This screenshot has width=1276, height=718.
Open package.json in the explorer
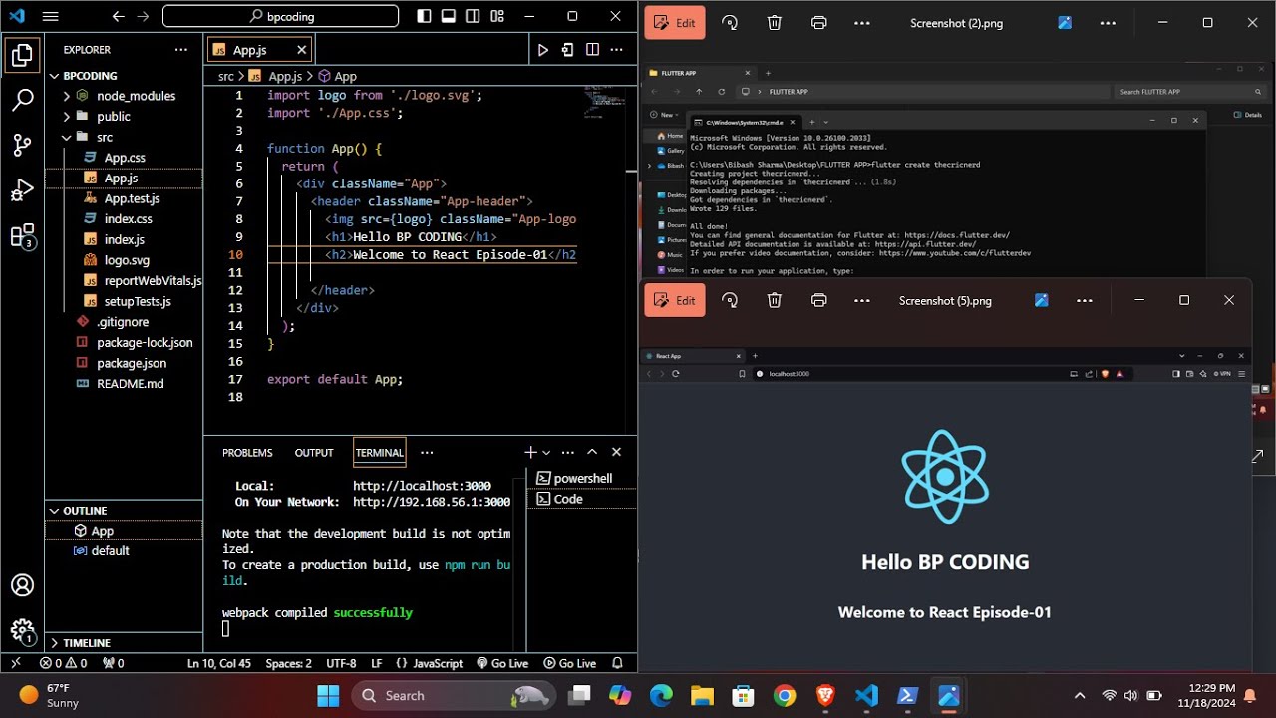[124, 363]
